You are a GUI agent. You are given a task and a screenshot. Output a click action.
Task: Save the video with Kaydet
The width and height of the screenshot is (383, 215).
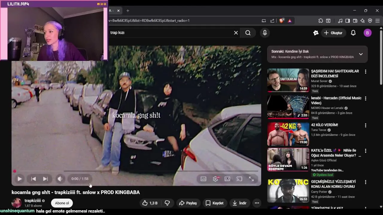click(215, 203)
